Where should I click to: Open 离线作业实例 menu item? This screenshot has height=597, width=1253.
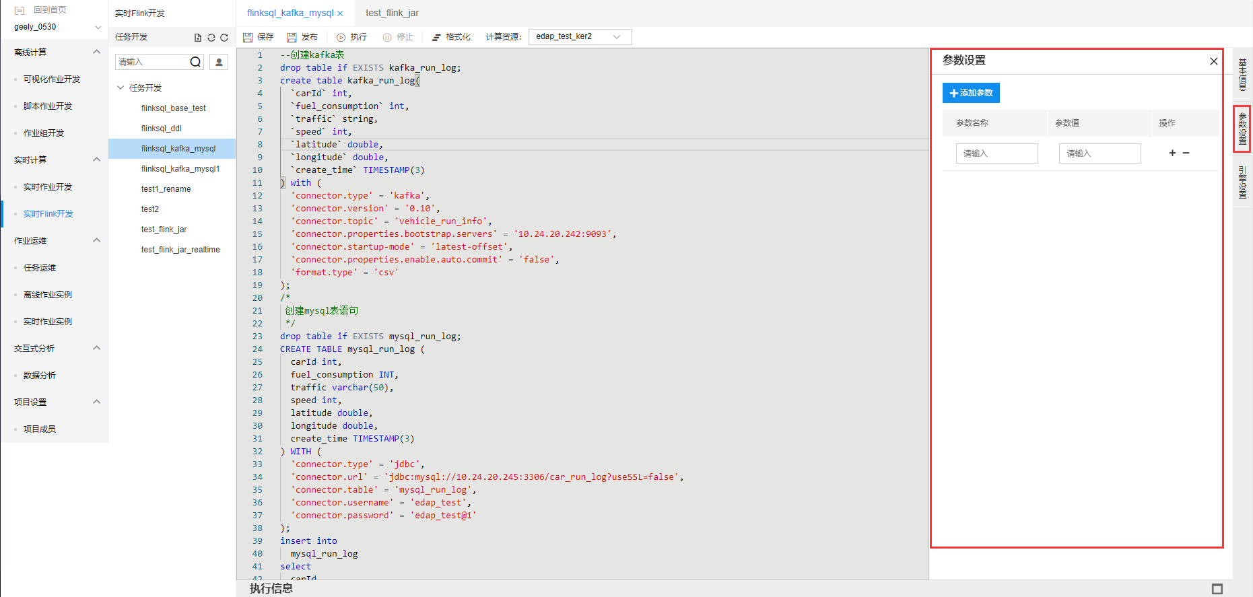(48, 295)
